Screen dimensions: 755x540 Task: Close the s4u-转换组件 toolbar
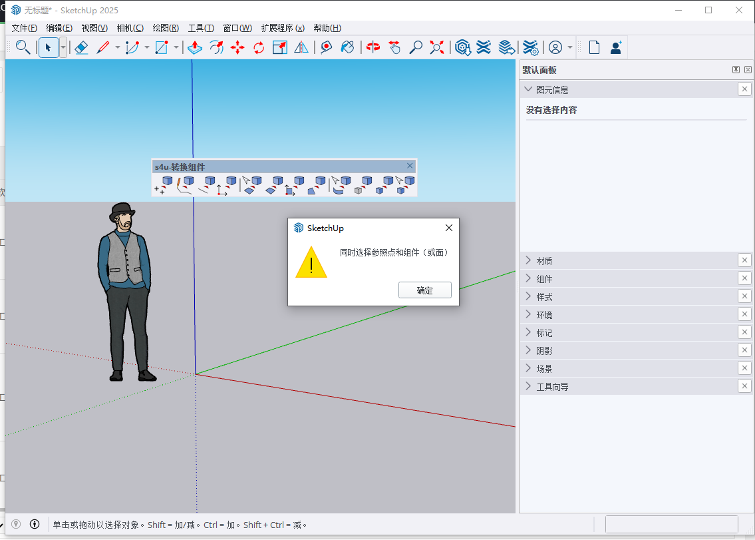(x=410, y=166)
